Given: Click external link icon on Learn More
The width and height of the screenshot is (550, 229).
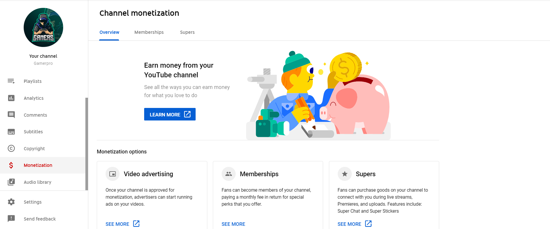Looking at the screenshot, I should pyautogui.click(x=187, y=114).
